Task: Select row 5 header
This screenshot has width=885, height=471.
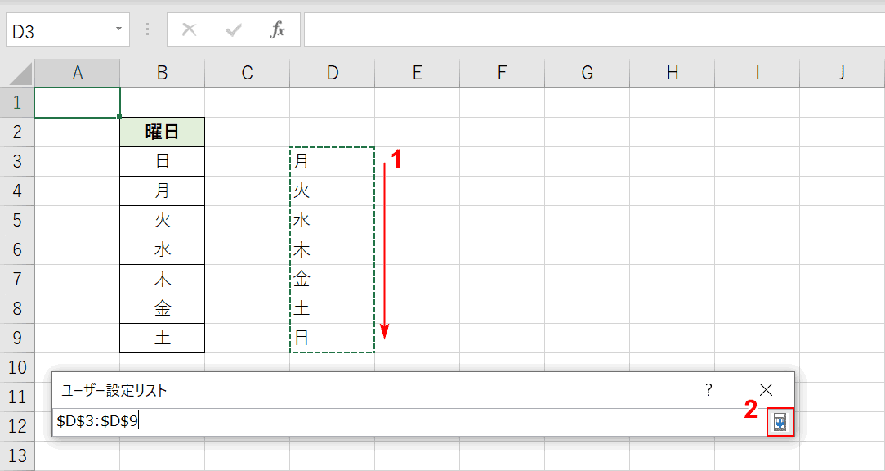Action: [x=17, y=220]
